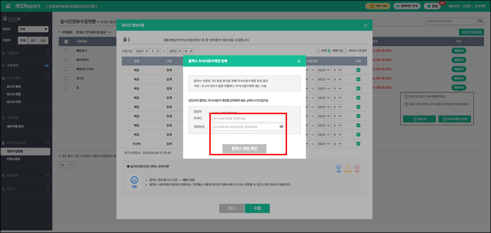
Task: Open 인증서설정 in the sidebar
Action: pos(13,159)
